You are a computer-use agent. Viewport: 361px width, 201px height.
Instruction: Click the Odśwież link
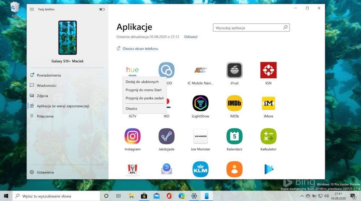pyautogui.click(x=191, y=37)
